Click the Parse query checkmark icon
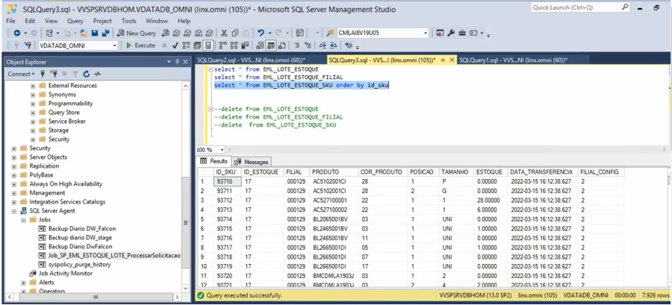Image resolution: width=672 pixels, height=305 pixels. pos(175,45)
